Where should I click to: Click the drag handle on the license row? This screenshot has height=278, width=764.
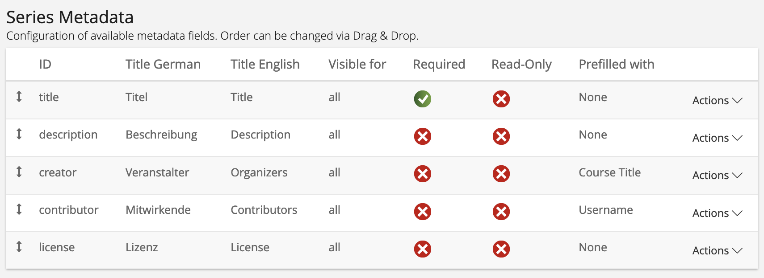pyautogui.click(x=19, y=247)
